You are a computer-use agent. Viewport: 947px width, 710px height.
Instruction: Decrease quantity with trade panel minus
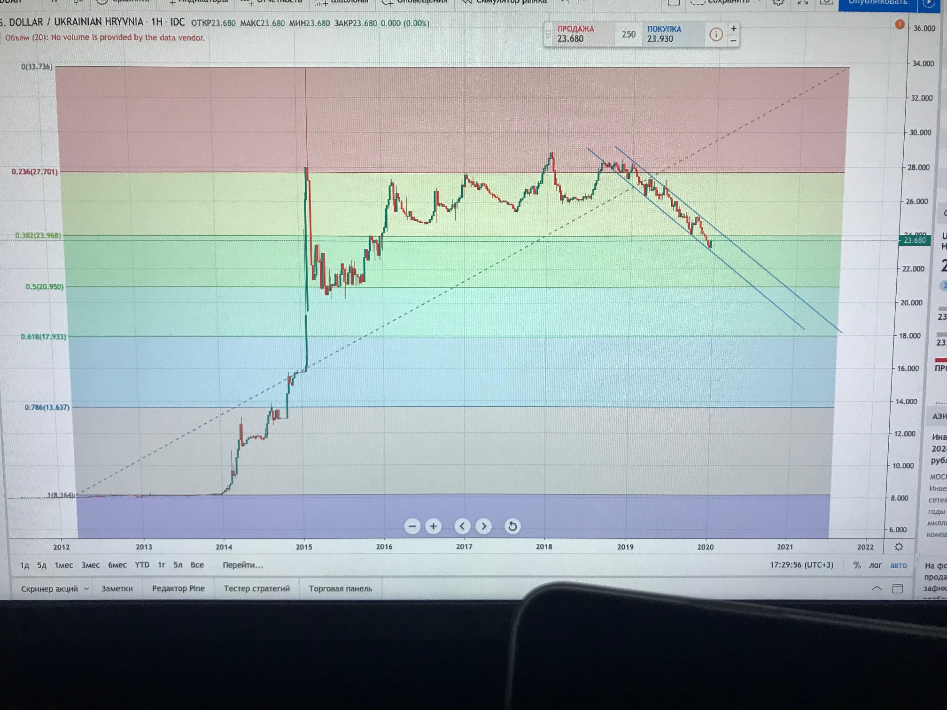coord(733,41)
